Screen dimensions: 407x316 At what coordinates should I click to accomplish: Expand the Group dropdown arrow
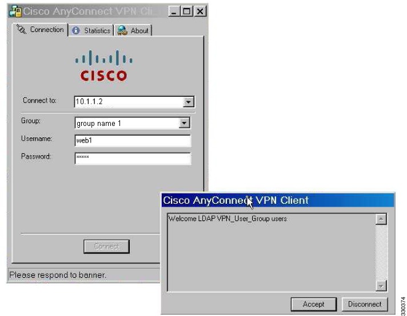point(184,123)
